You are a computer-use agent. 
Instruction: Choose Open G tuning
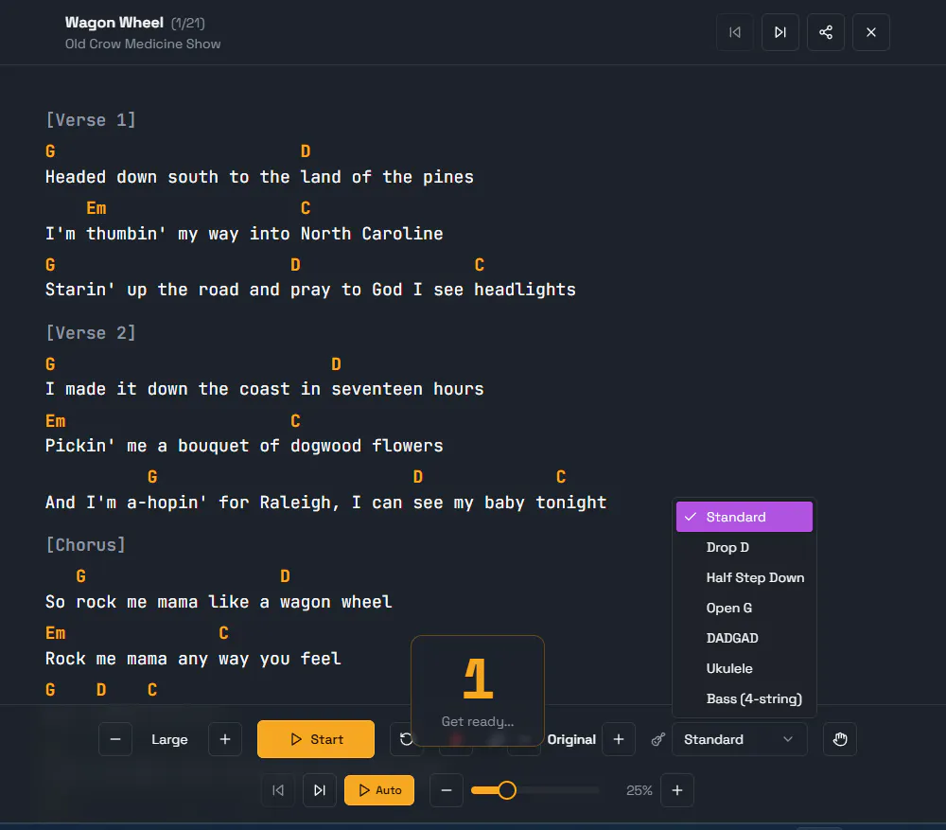(744, 608)
